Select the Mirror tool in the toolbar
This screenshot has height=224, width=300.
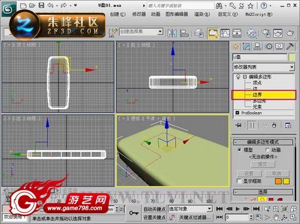point(172,33)
